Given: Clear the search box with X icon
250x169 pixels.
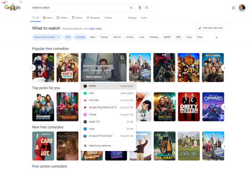Looking at the screenshot, I should (x=131, y=8).
